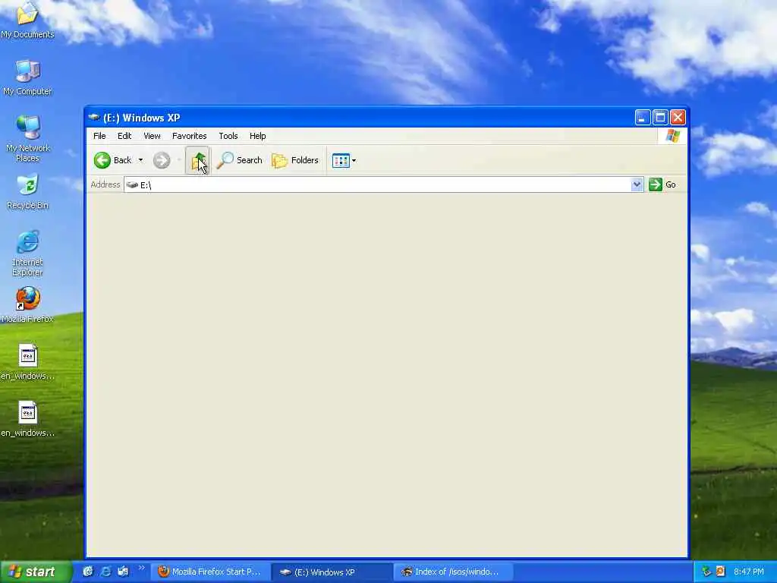Toggle the Folders pane

[295, 160]
